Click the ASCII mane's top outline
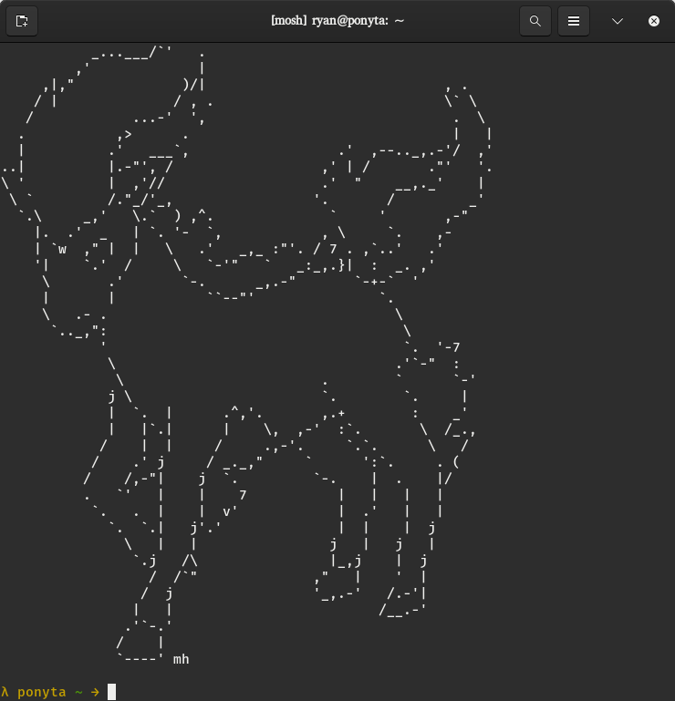This screenshot has height=701, width=675. 137,55
